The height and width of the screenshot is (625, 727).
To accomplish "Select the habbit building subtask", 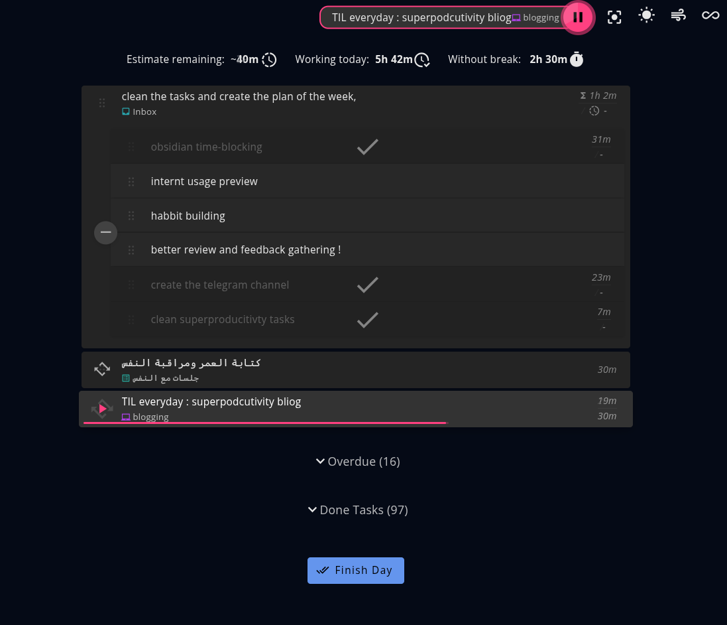I will [188, 216].
